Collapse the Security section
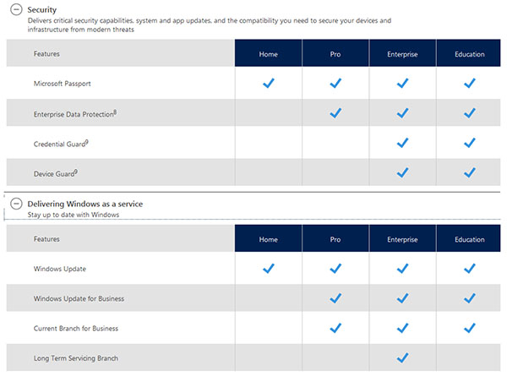The image size is (507, 376). coord(17,9)
